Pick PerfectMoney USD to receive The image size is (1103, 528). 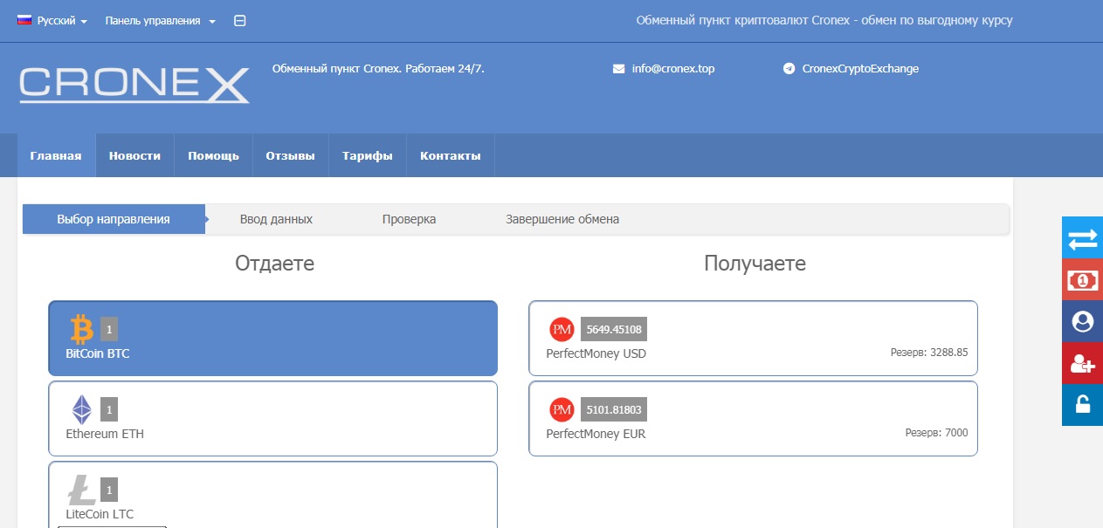[x=752, y=339]
